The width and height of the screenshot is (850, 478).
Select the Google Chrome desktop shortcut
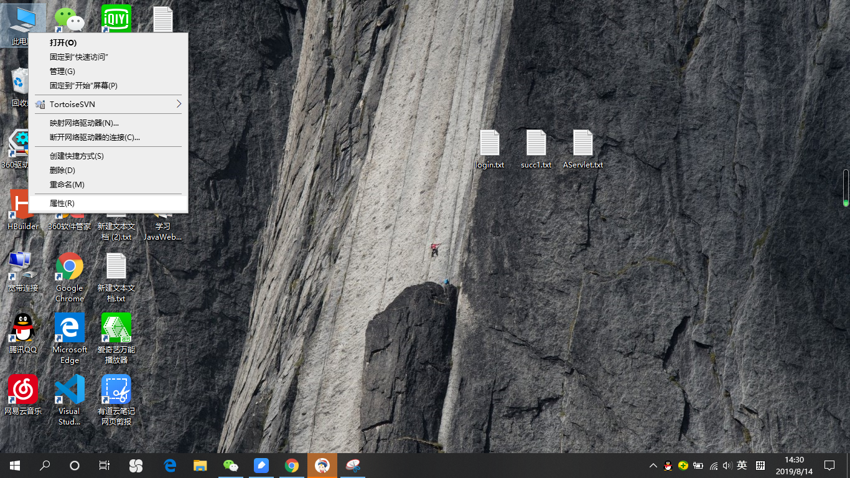pyautogui.click(x=70, y=277)
